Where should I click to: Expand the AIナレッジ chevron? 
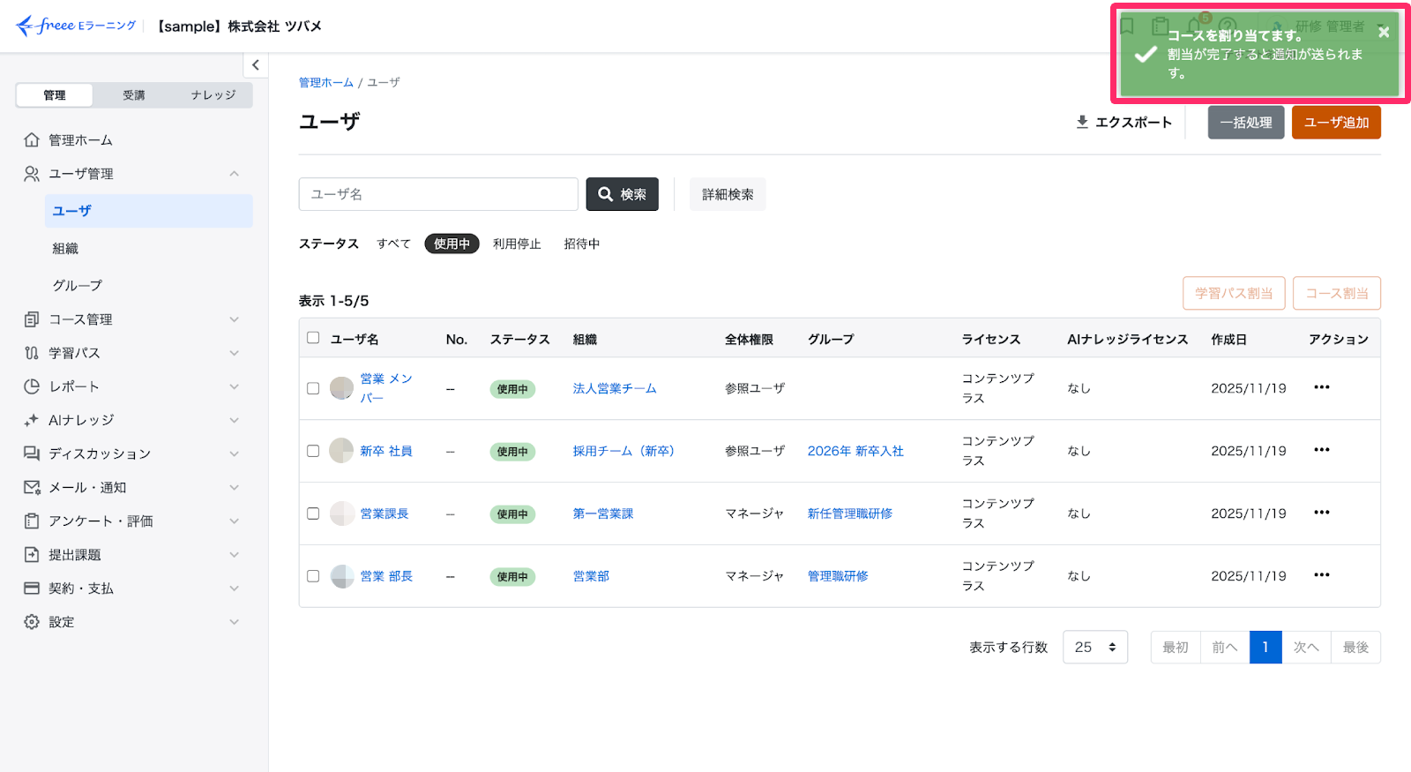[x=235, y=420]
